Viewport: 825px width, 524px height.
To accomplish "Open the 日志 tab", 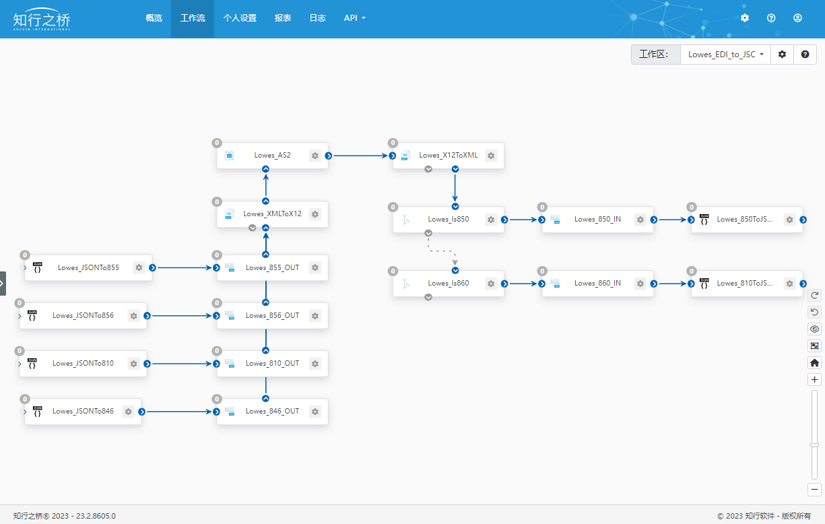I will (x=317, y=18).
